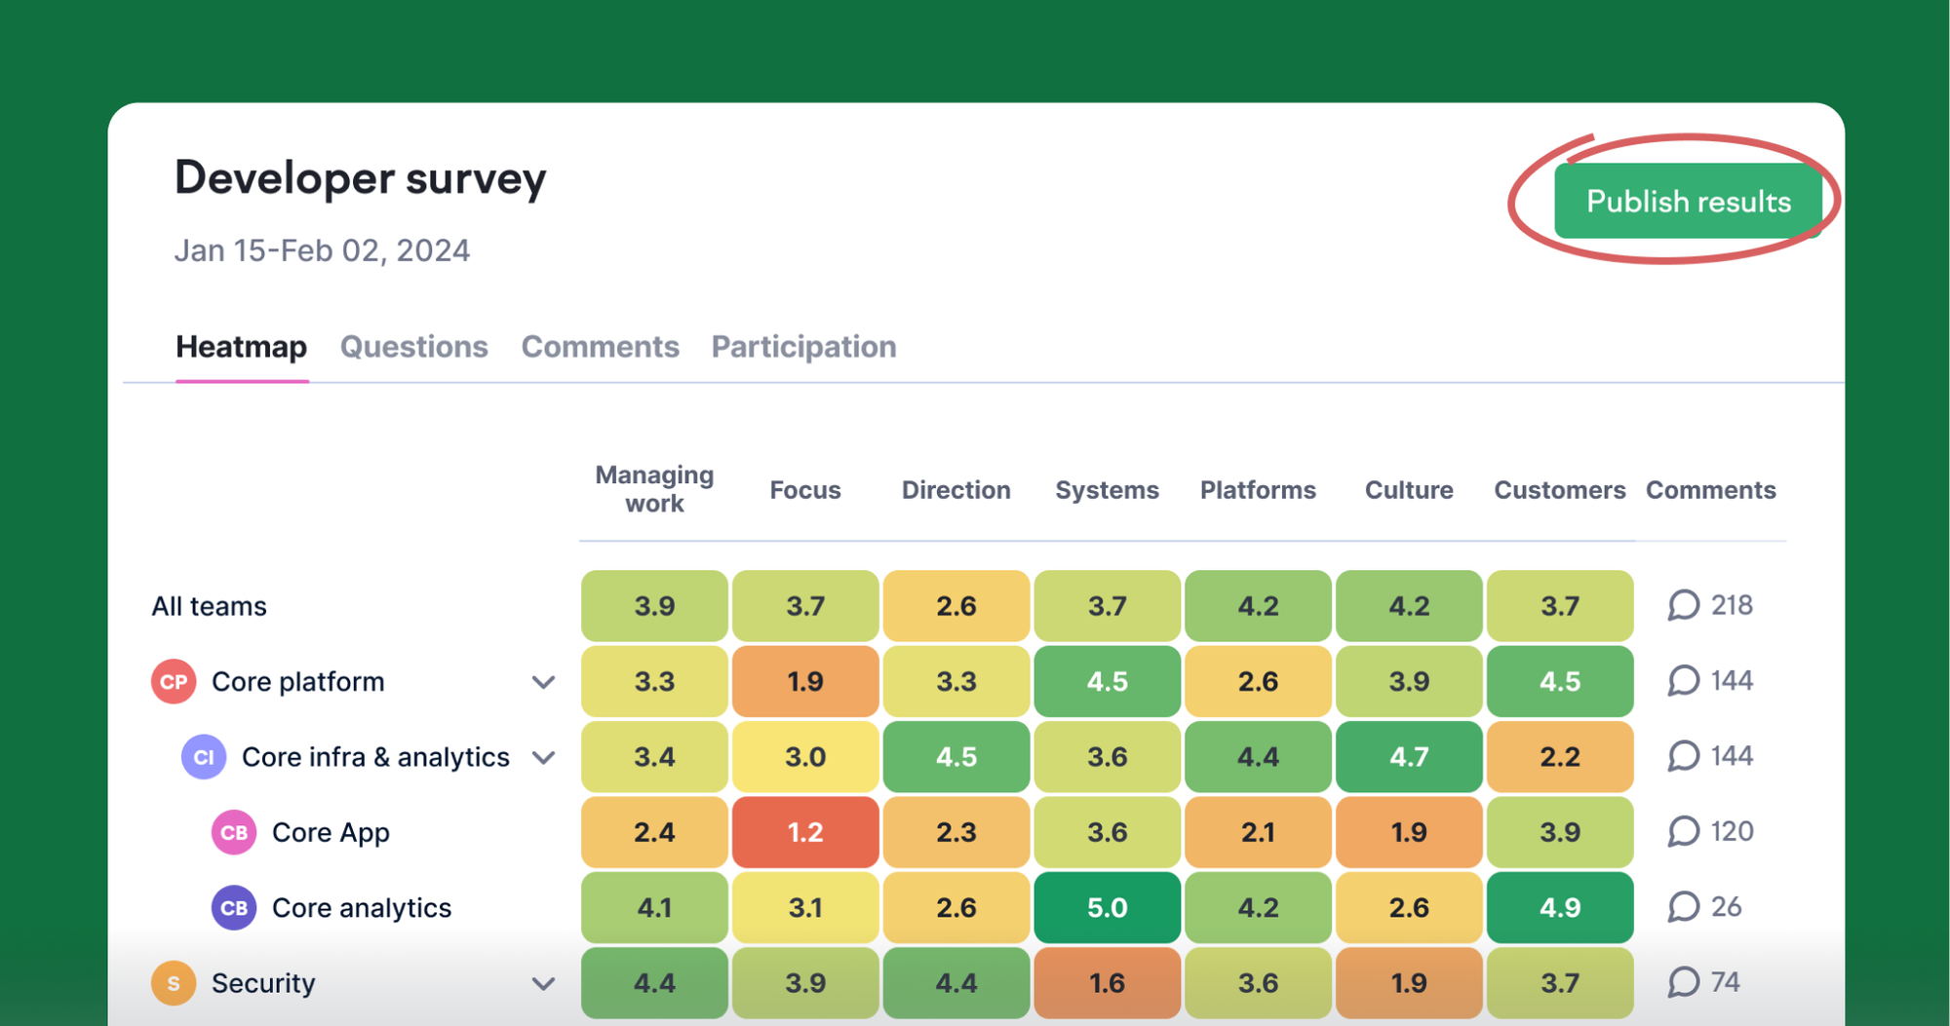Click Core App comments bubble icon
Screen dimensions: 1950x1026
[1683, 831]
